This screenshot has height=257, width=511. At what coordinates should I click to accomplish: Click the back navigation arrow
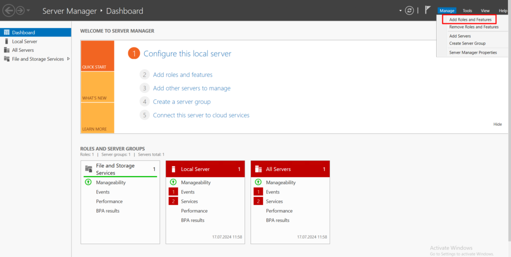point(8,11)
